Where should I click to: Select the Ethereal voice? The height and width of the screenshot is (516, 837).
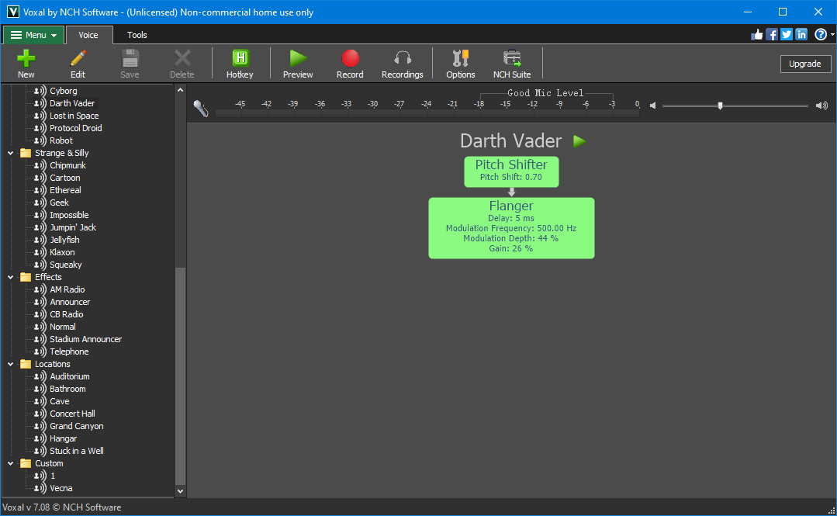click(x=66, y=190)
